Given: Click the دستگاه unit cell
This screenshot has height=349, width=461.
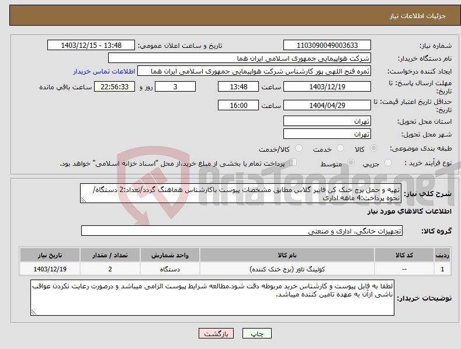Looking at the screenshot, I should pyautogui.click(x=170, y=269).
